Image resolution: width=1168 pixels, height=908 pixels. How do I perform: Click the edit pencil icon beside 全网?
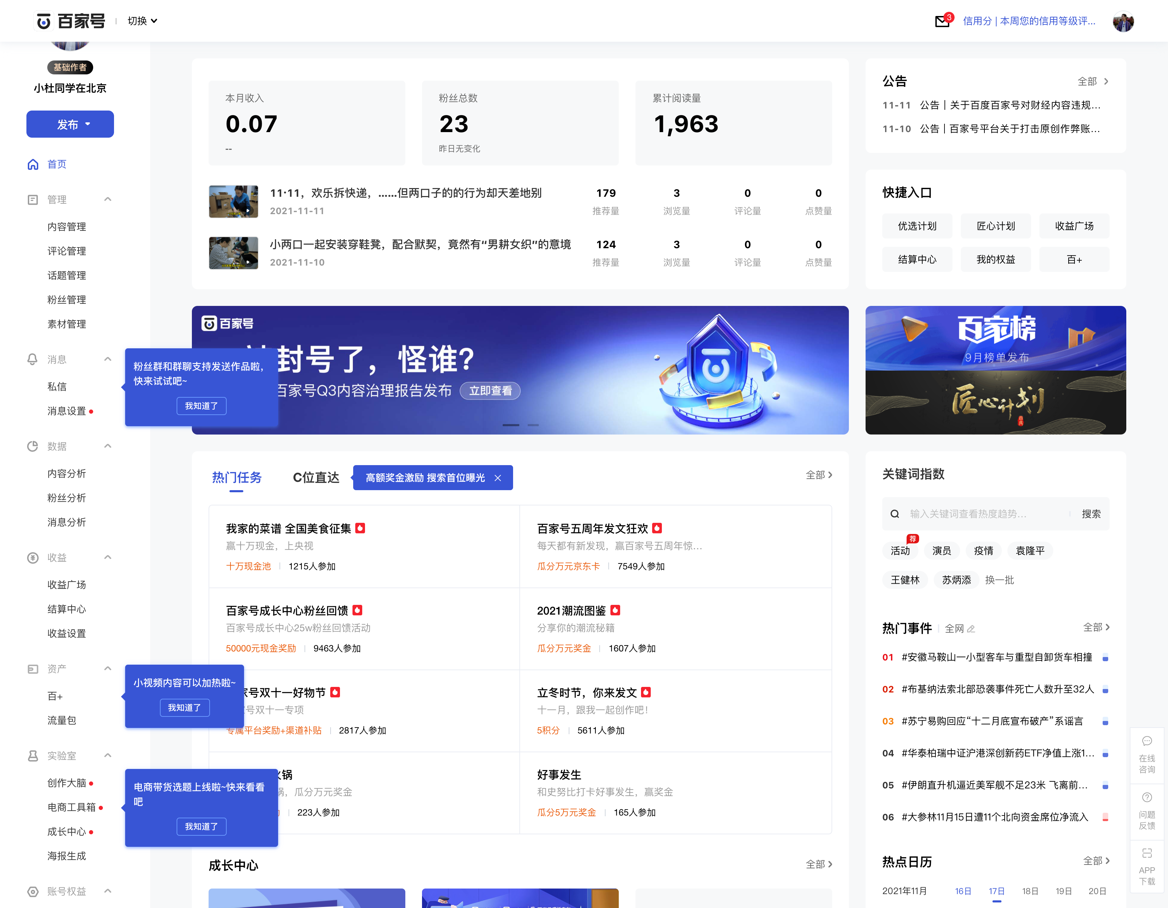(971, 628)
